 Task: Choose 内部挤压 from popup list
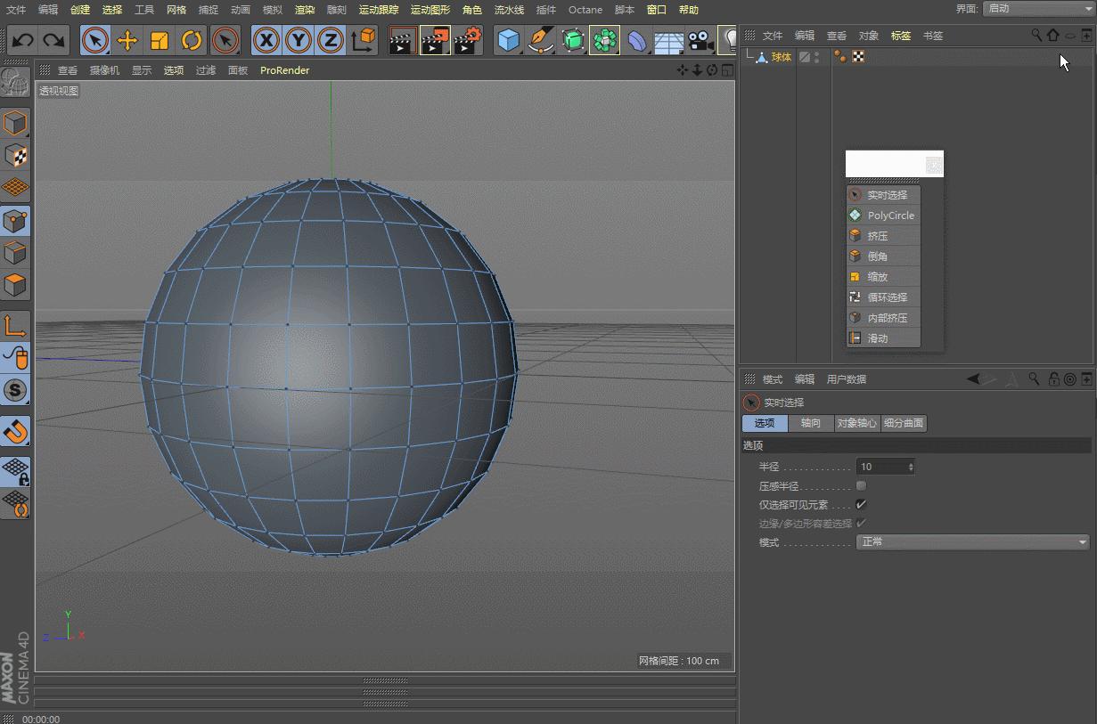[883, 318]
